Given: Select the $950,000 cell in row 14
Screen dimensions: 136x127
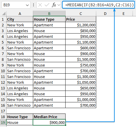Looking at the screenshot, I should (81, 94).
